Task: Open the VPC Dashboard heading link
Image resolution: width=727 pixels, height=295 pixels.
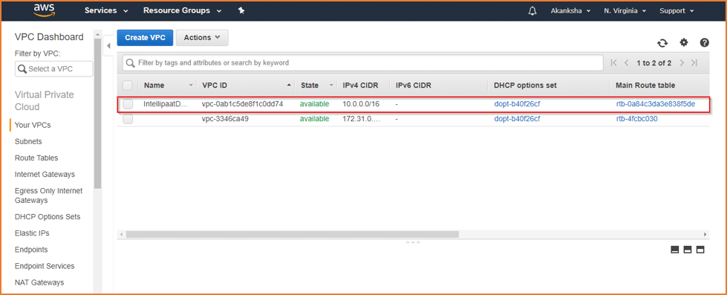Action: coord(49,37)
